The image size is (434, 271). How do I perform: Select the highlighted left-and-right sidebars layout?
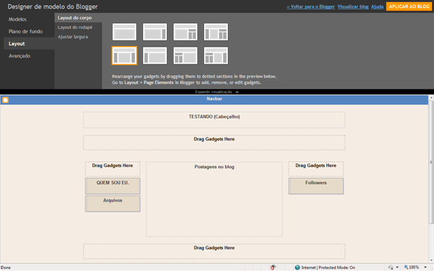124,56
